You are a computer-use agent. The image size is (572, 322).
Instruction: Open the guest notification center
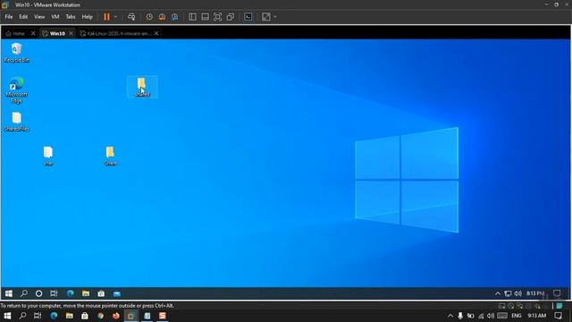[x=557, y=293]
